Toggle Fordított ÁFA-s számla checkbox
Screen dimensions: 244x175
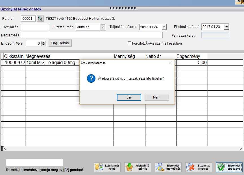coord(129,43)
